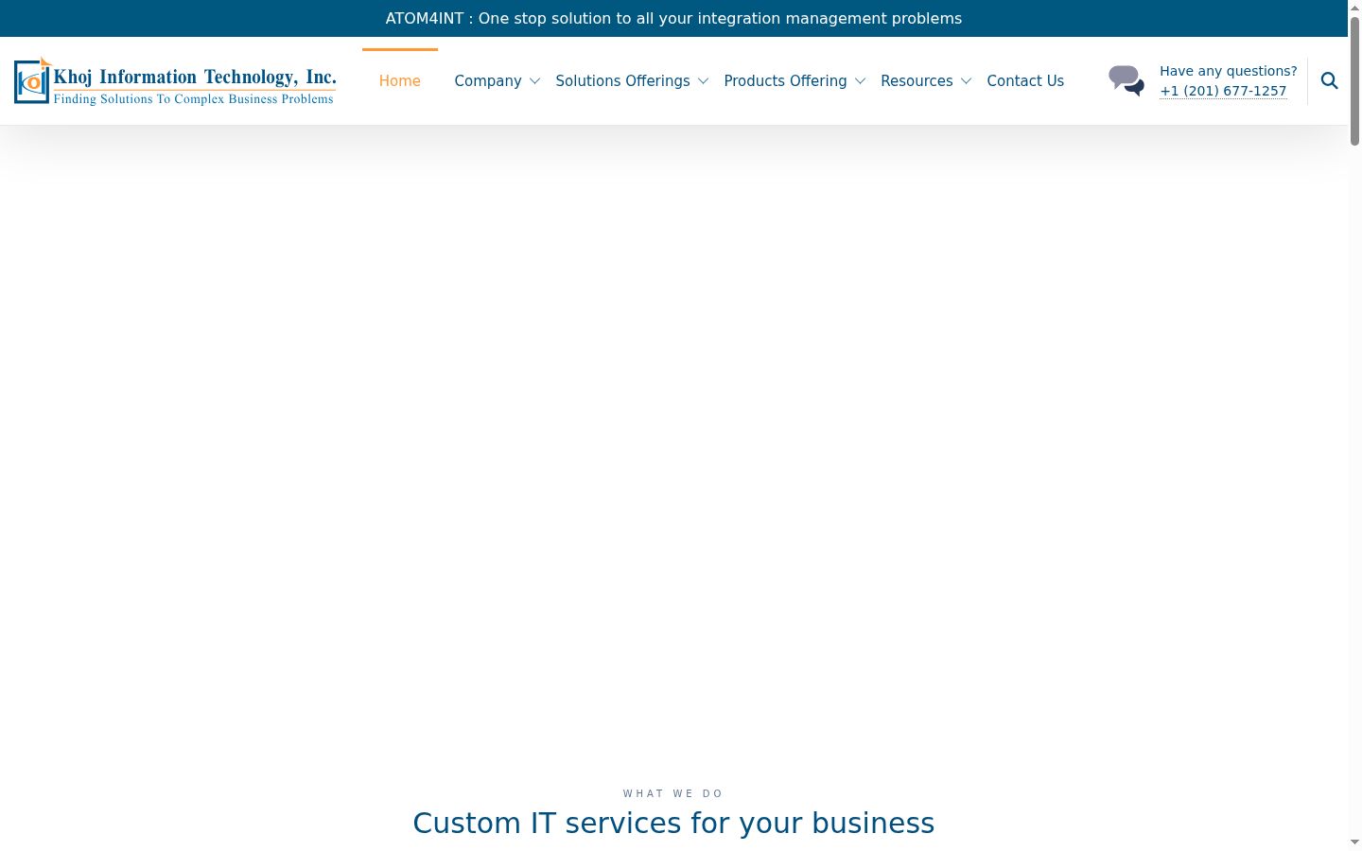The image size is (1362, 851).
Task: Expand the Resources dropdown chevron
Action: click(x=966, y=81)
